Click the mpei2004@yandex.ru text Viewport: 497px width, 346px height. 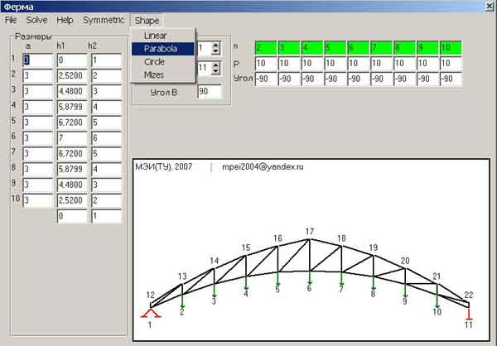pos(263,167)
